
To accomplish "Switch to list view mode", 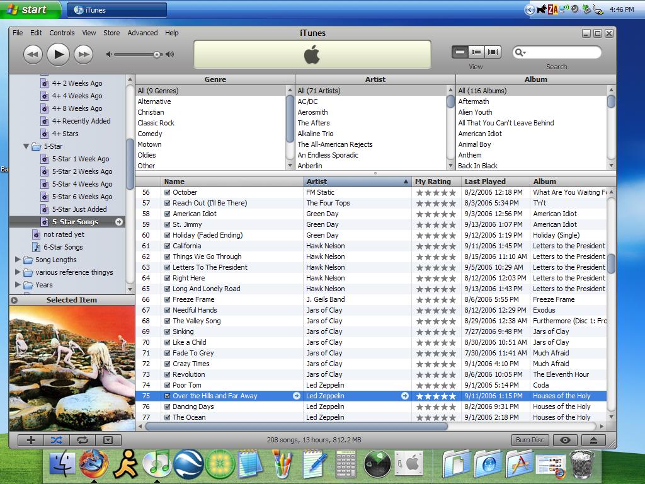I will (460, 52).
